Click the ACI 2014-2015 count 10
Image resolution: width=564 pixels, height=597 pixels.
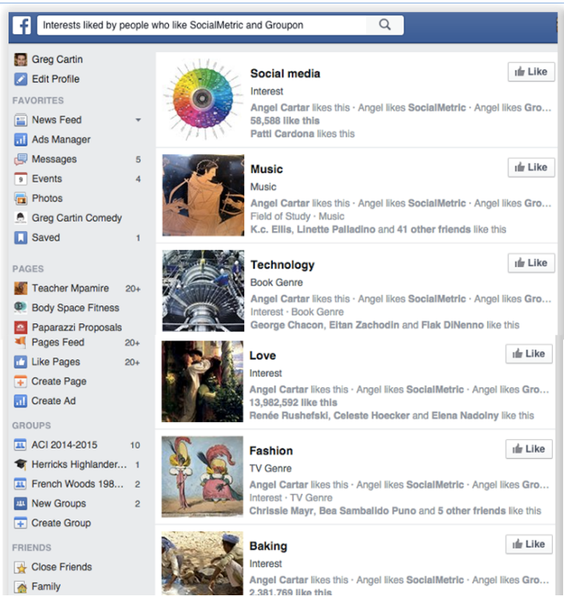tap(135, 445)
